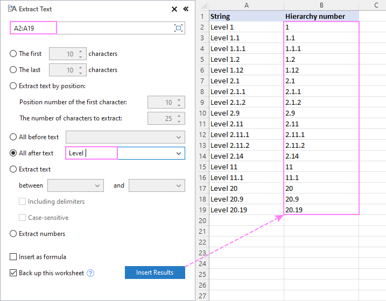Select column A header
The width and height of the screenshot is (386, 301).
[247, 5]
